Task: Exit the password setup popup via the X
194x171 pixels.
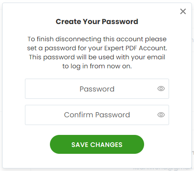Action: coord(183,12)
